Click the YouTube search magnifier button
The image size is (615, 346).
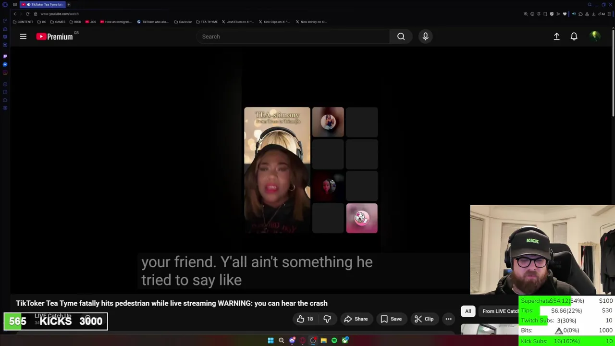[401, 37]
